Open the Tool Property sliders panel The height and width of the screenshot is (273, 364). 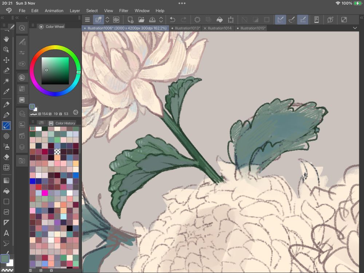pos(22,53)
